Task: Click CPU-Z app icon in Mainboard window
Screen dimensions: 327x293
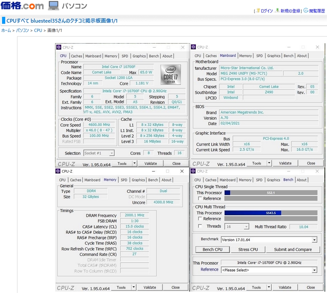Action: [x=193, y=47]
